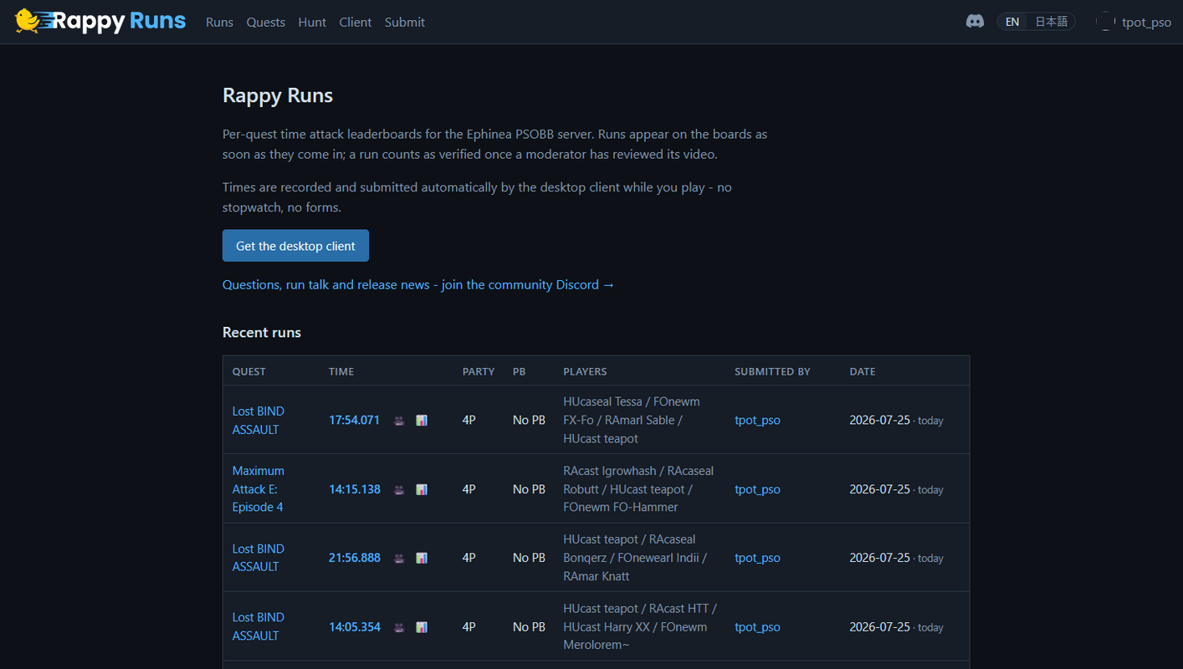Image resolution: width=1183 pixels, height=669 pixels.
Task: Click the PARTY column header
Action: [479, 371]
